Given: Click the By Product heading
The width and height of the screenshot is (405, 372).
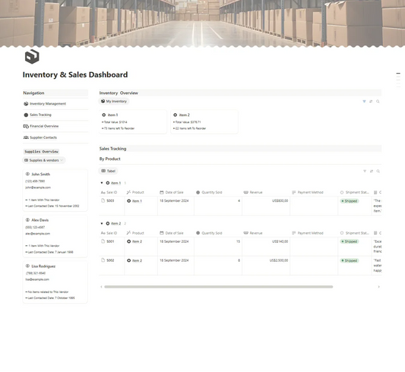Looking at the screenshot, I should point(109,159).
